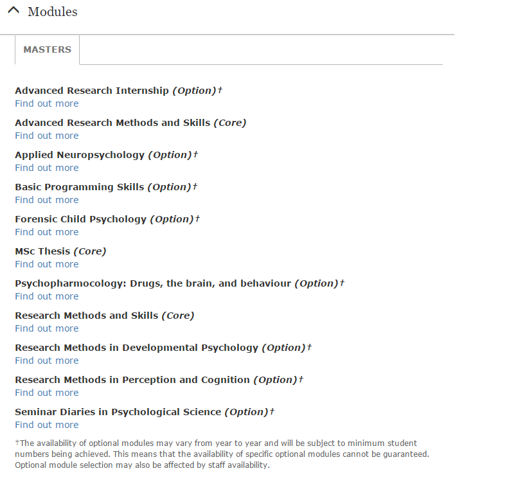This screenshot has width=525, height=482.
Task: Select the MASTERS tab
Action: pyautogui.click(x=47, y=49)
